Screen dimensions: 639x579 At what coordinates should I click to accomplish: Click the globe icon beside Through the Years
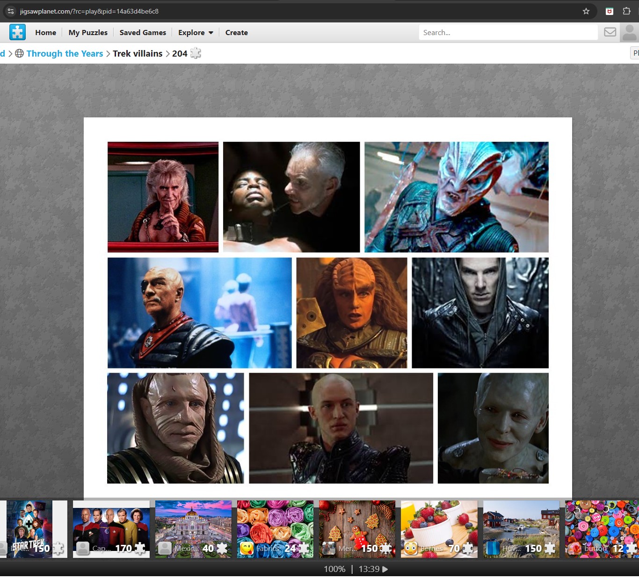(x=19, y=53)
